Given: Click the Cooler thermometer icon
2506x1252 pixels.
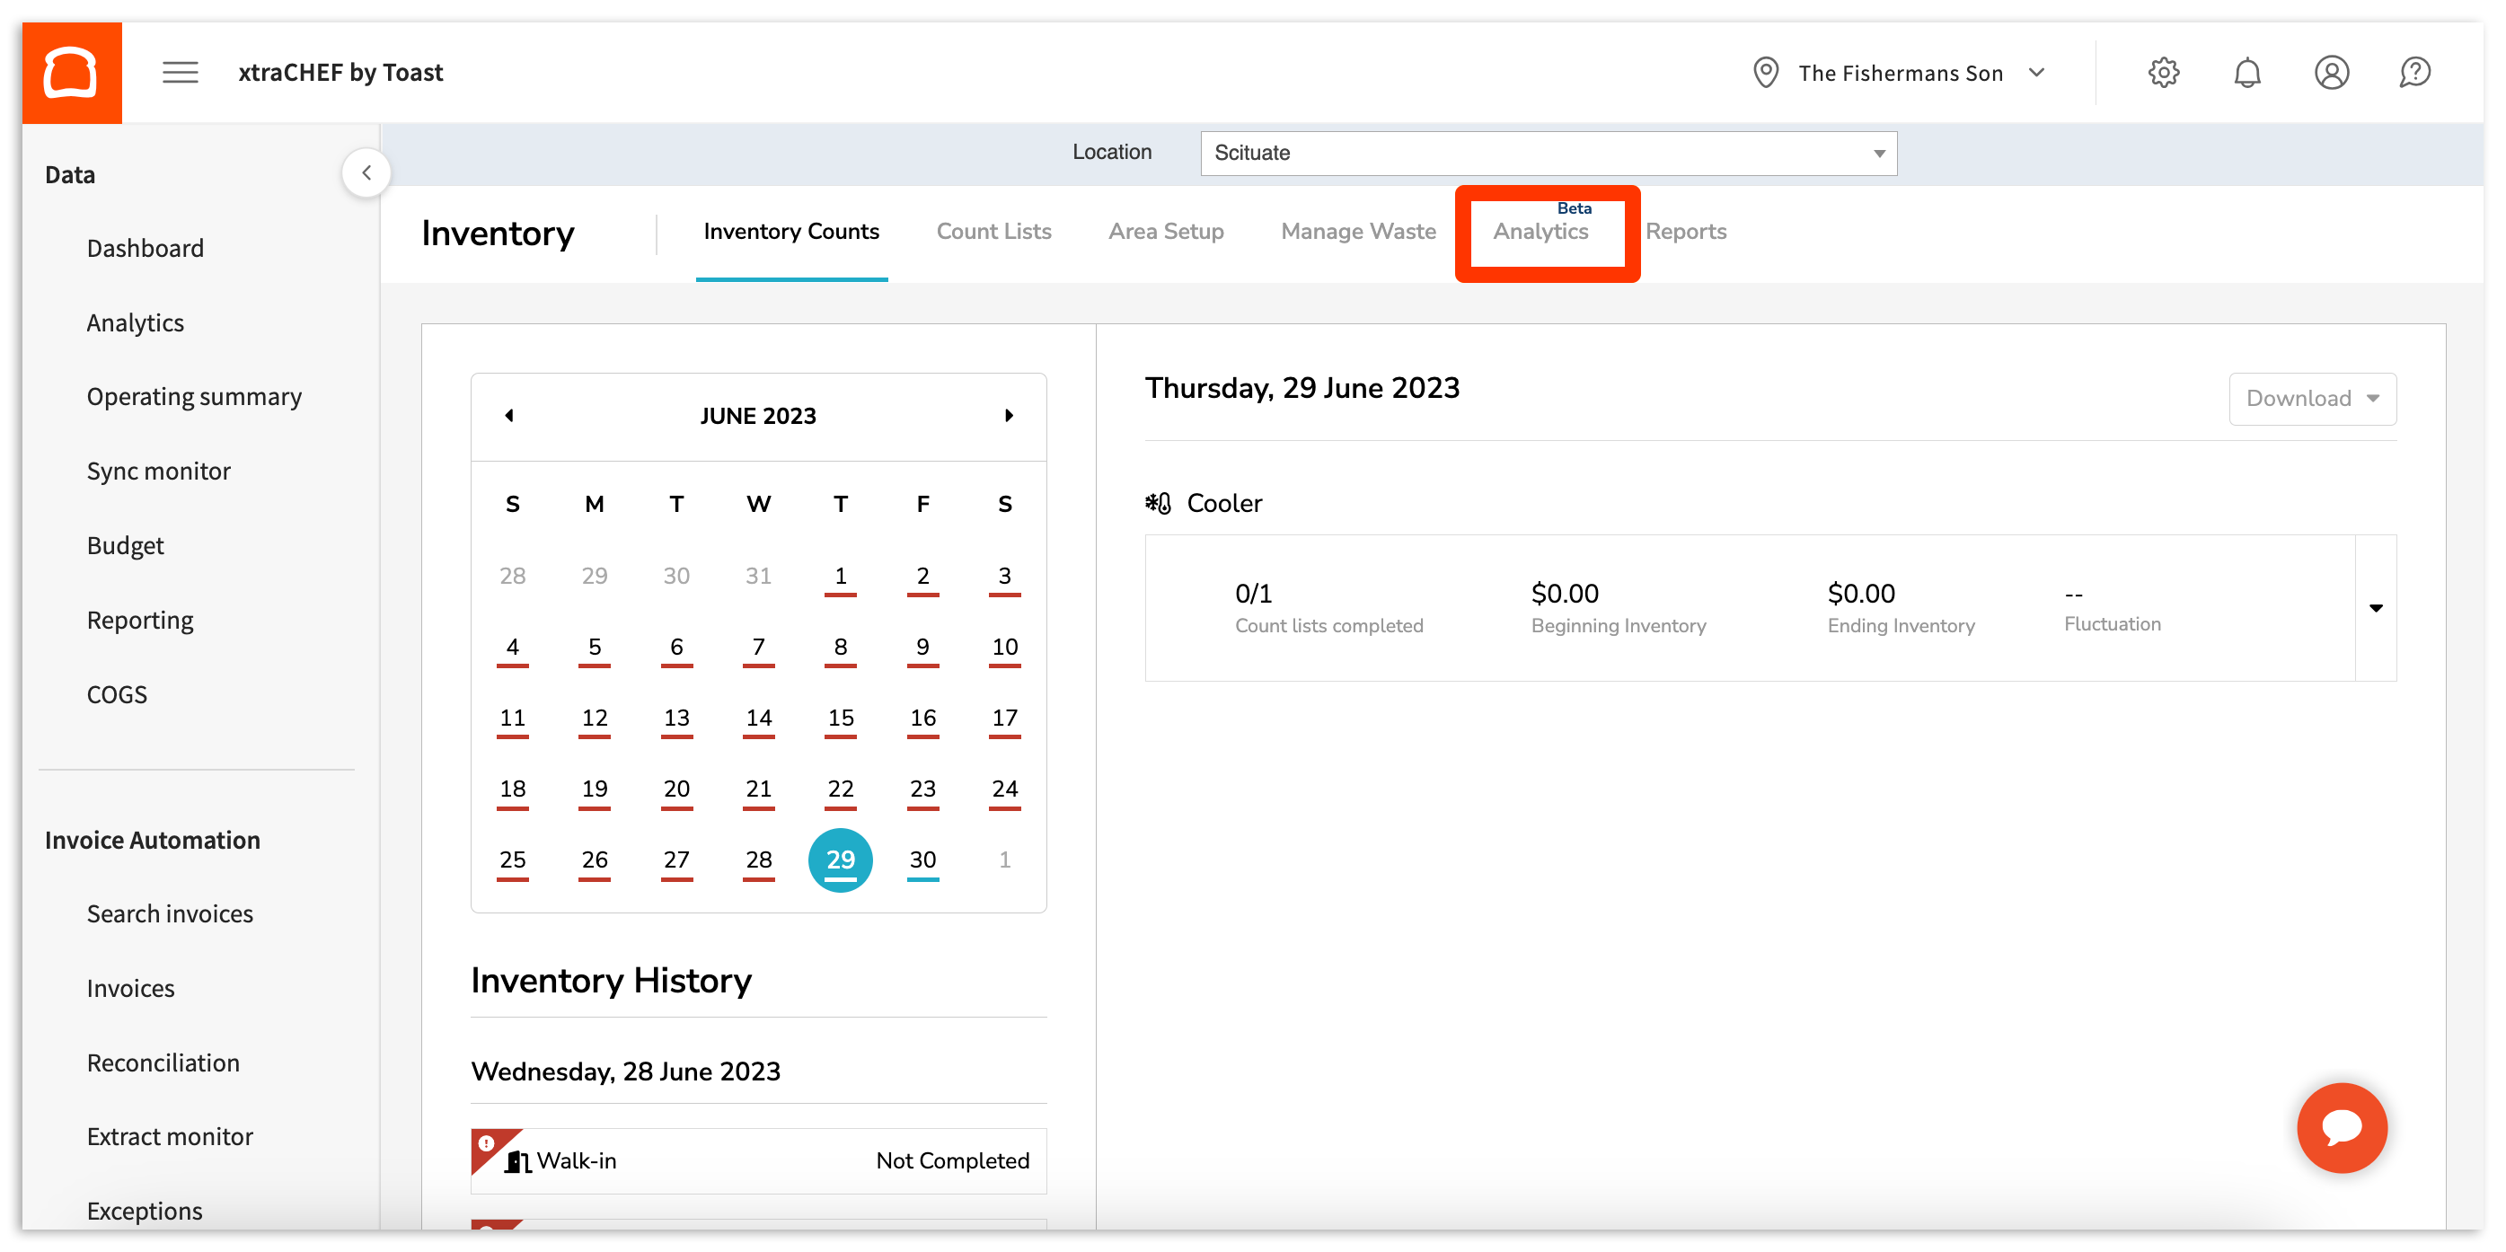Looking at the screenshot, I should (1157, 502).
